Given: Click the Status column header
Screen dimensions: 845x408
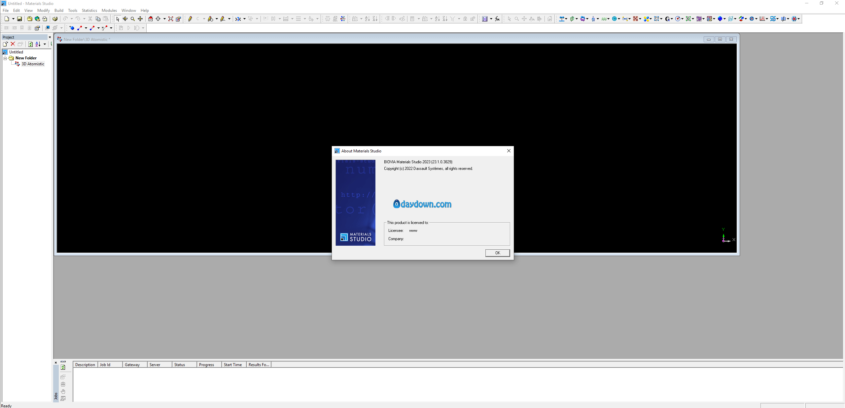Looking at the screenshot, I should click(x=184, y=364).
